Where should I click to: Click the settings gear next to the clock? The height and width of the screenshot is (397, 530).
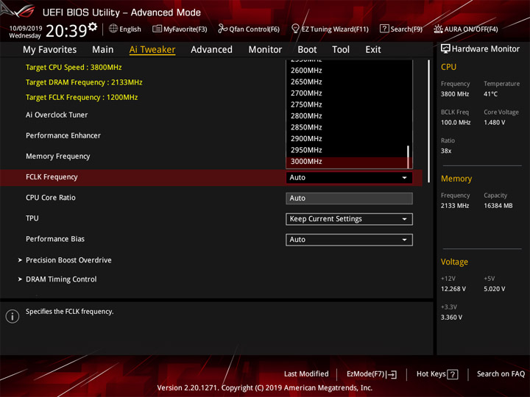[x=93, y=26]
